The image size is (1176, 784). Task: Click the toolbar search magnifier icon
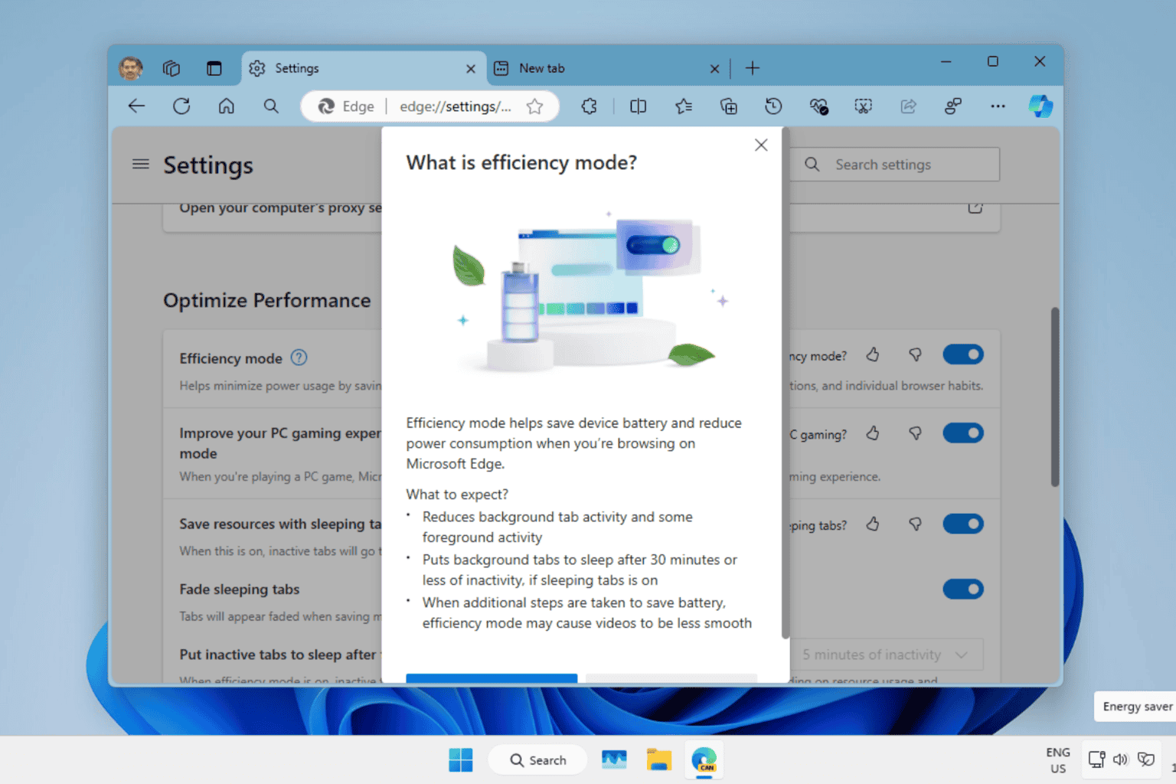[271, 106]
